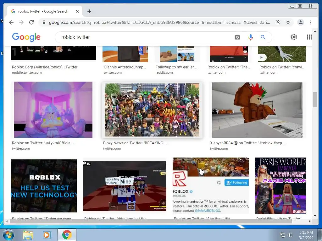The height and width of the screenshot is (241, 322).
Task: Select the purple pink room Roblox thumbnail
Action: pyautogui.click(x=53, y=110)
